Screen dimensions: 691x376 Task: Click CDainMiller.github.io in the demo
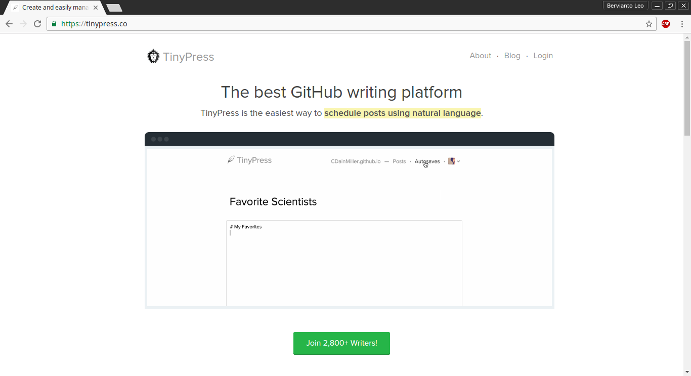(356, 161)
